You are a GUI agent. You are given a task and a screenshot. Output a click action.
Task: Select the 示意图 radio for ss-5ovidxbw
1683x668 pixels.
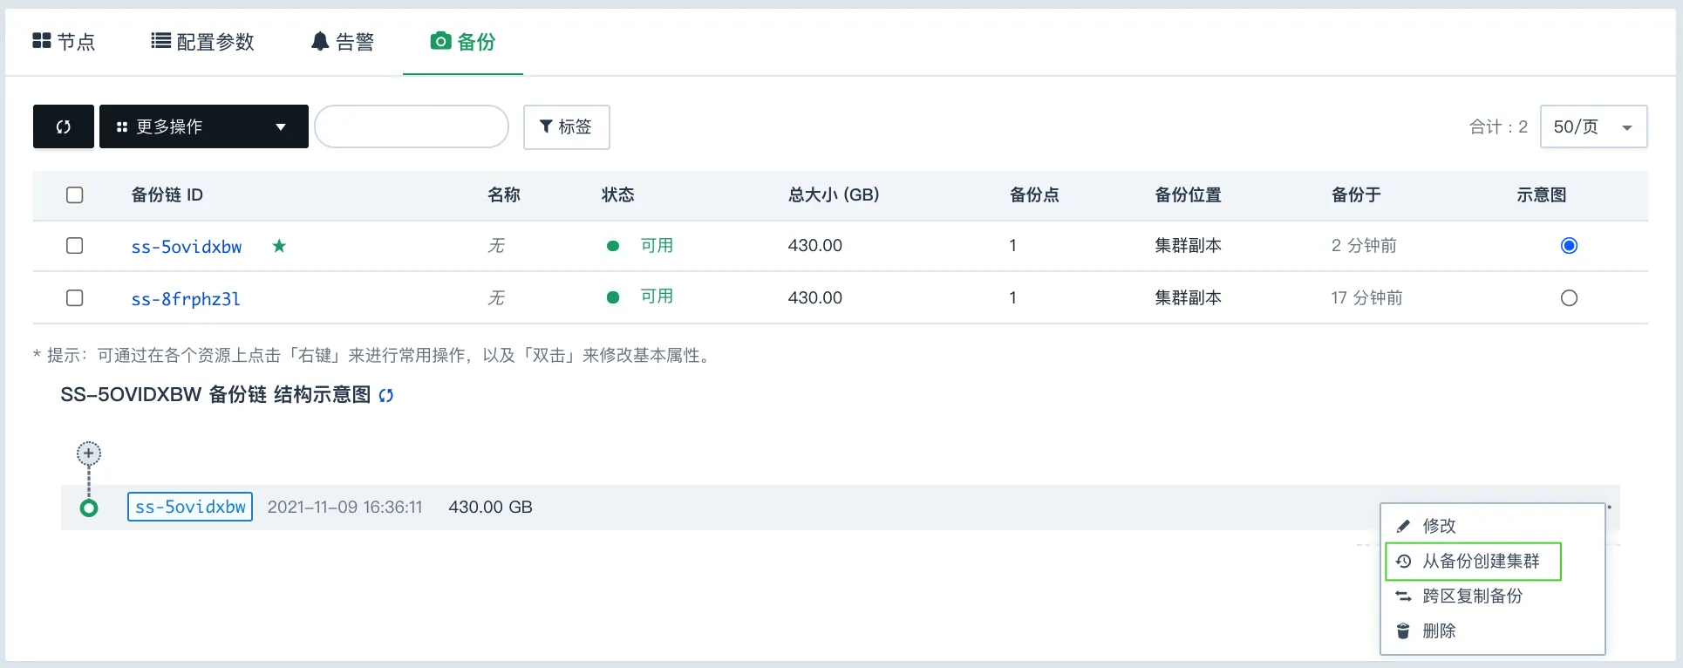tap(1569, 246)
